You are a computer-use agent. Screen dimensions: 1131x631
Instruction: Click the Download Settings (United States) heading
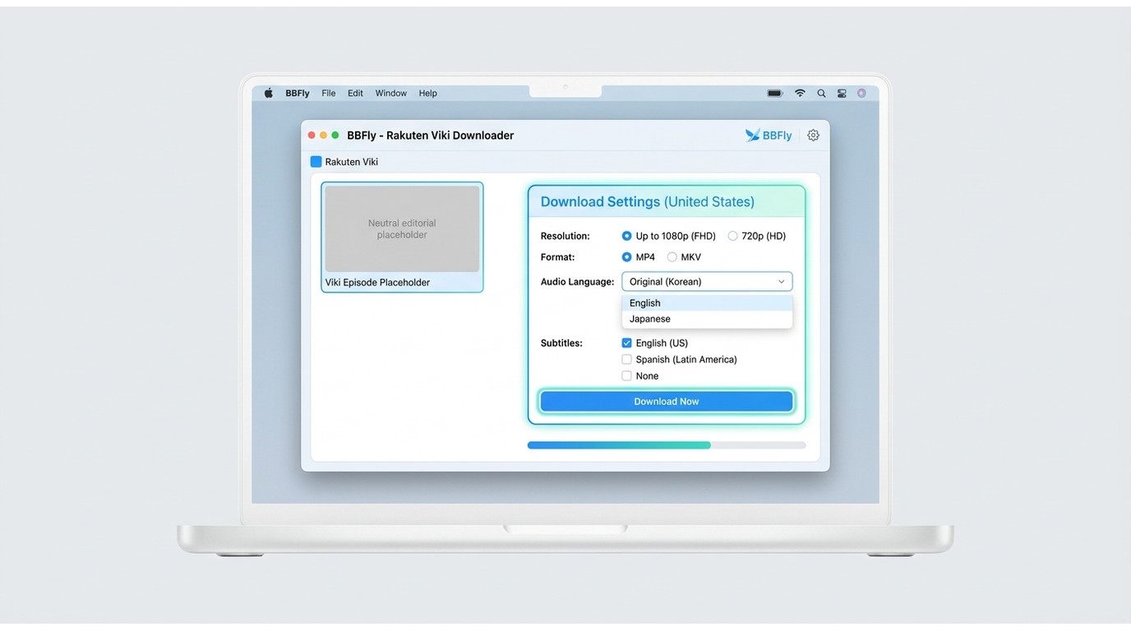click(648, 202)
